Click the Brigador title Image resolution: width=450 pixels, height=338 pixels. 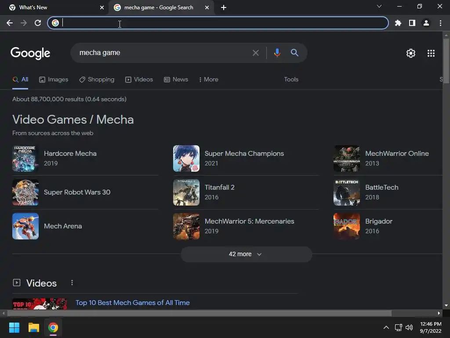tap(378, 221)
